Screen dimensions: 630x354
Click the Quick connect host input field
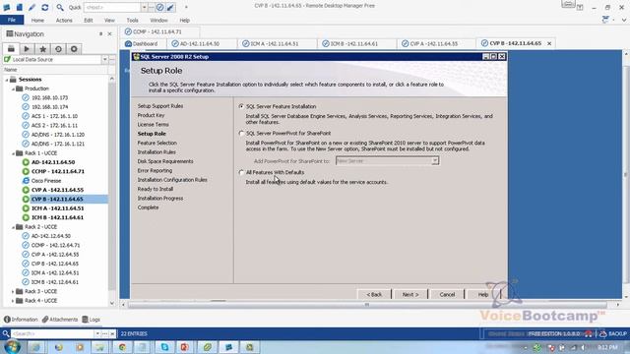(112, 7)
